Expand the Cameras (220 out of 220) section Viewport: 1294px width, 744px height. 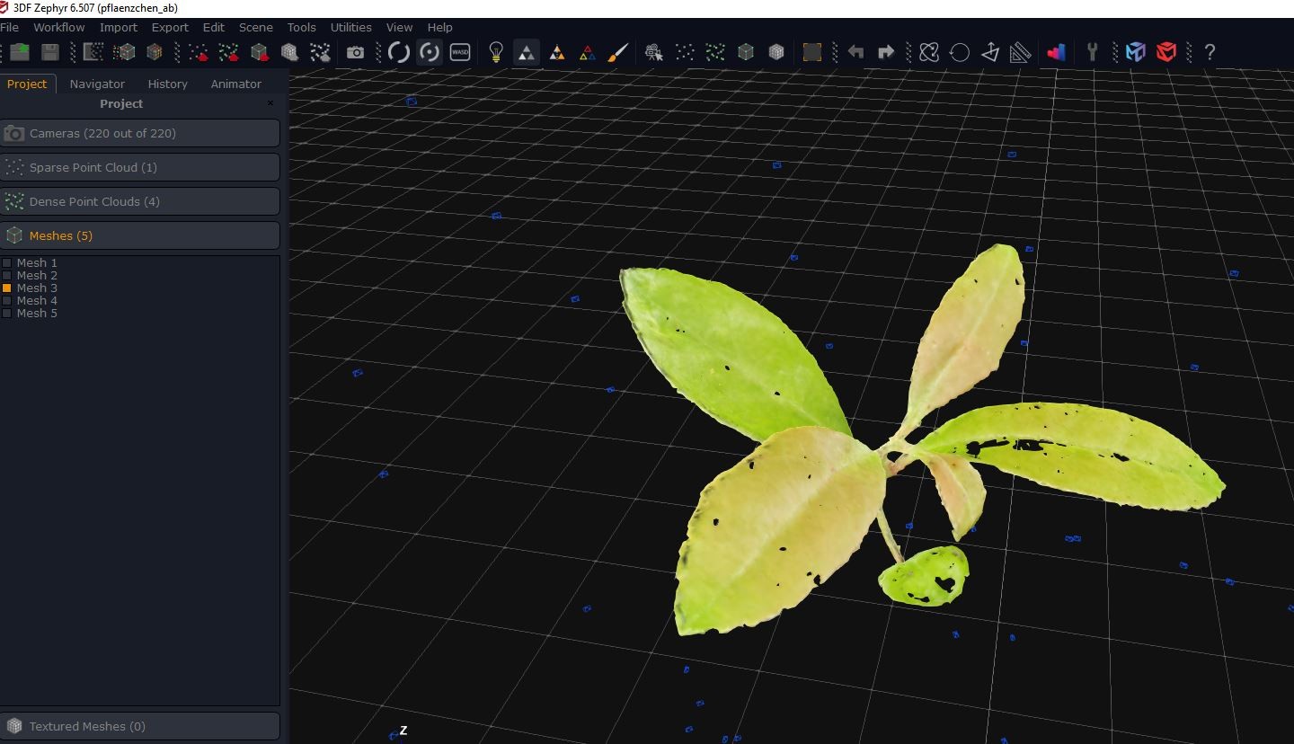point(140,133)
